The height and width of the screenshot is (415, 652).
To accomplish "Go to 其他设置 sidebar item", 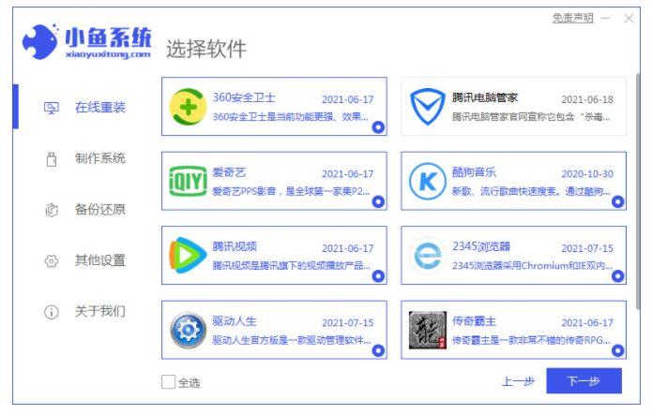I will [87, 259].
